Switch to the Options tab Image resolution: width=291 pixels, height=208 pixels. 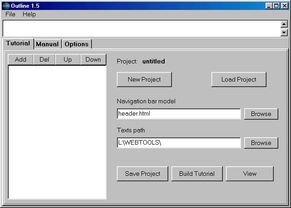(76, 44)
